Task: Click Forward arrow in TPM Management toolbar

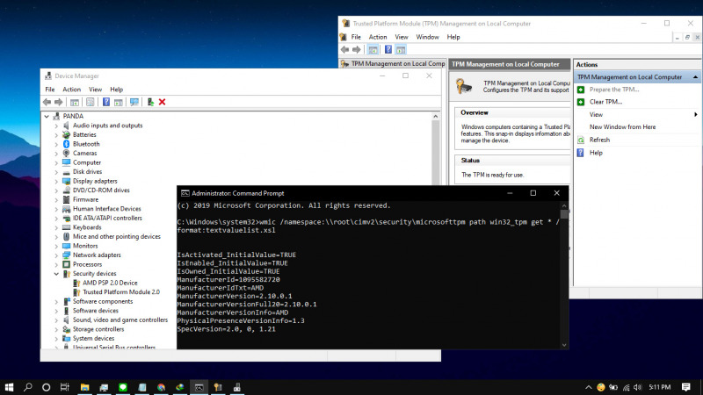Action: 356,50
